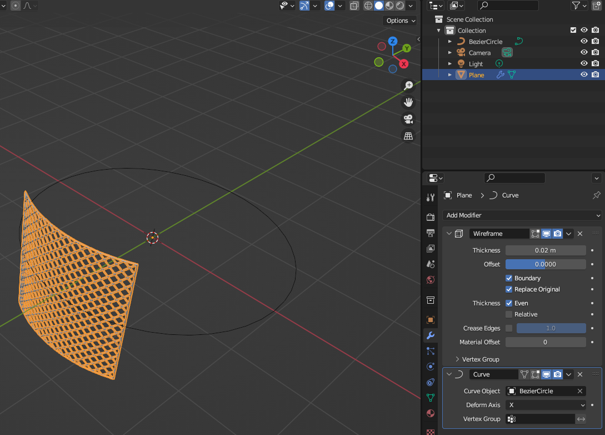Select material preview shading mode
The width and height of the screenshot is (605, 435).
[x=389, y=6]
